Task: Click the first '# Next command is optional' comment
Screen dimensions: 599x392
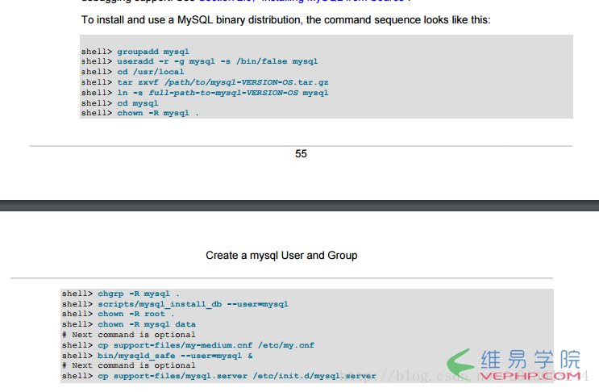Action: 129,335
